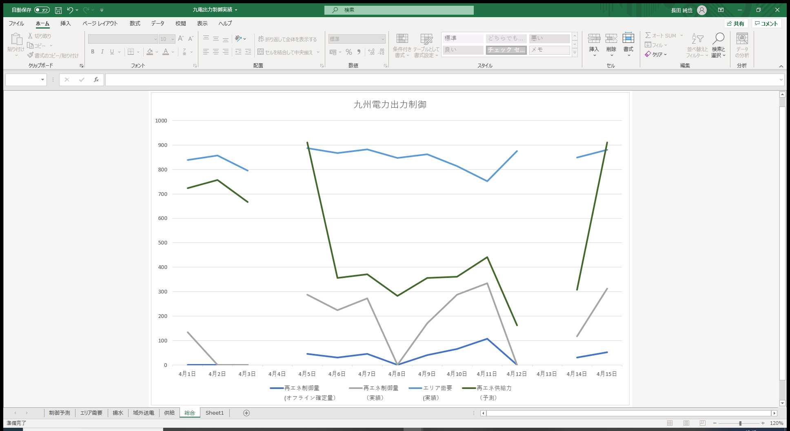Click the Insert Function fx icon
790x431 pixels.
(x=96, y=80)
